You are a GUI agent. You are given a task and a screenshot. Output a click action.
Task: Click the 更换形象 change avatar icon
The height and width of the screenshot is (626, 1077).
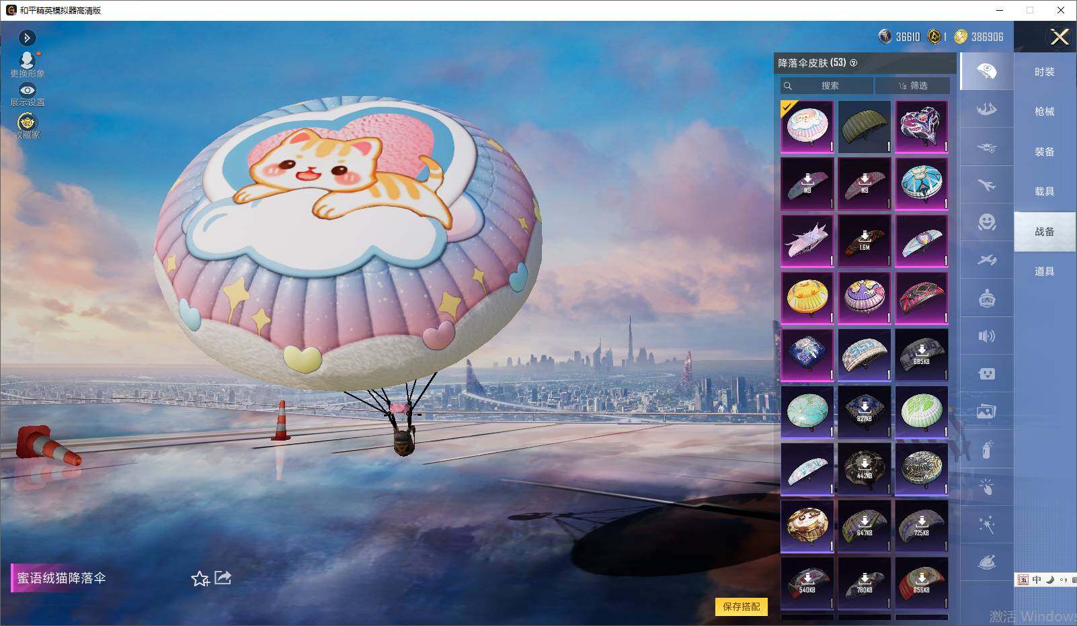[27, 64]
